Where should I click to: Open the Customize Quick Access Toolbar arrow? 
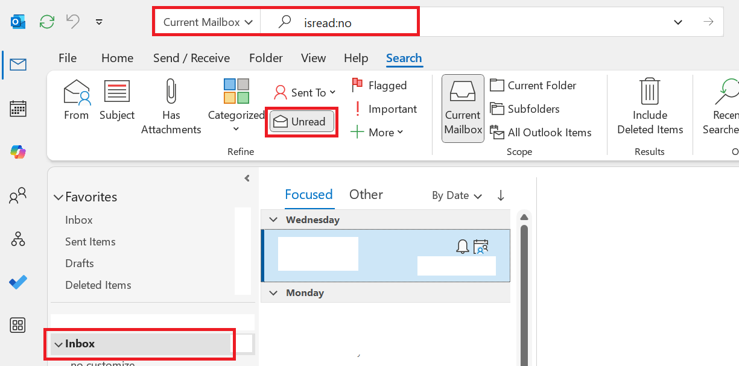click(x=99, y=22)
